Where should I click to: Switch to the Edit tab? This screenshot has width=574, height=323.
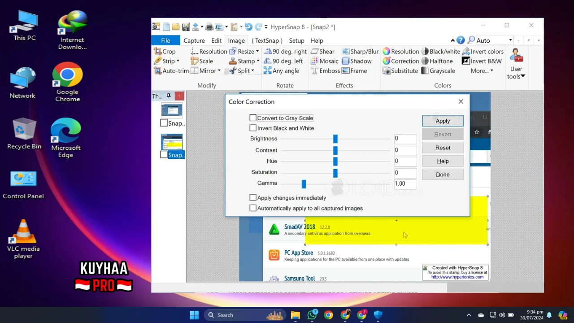coord(217,40)
